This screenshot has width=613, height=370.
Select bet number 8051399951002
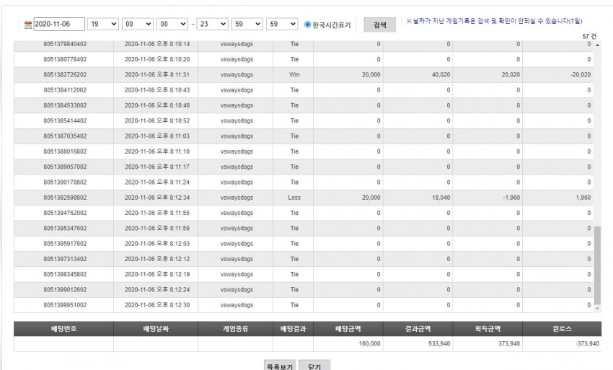tap(65, 305)
